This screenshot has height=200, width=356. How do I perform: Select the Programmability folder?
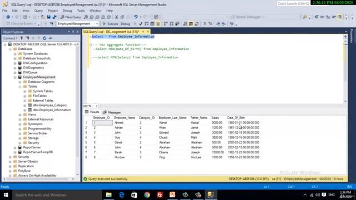[x=39, y=128]
